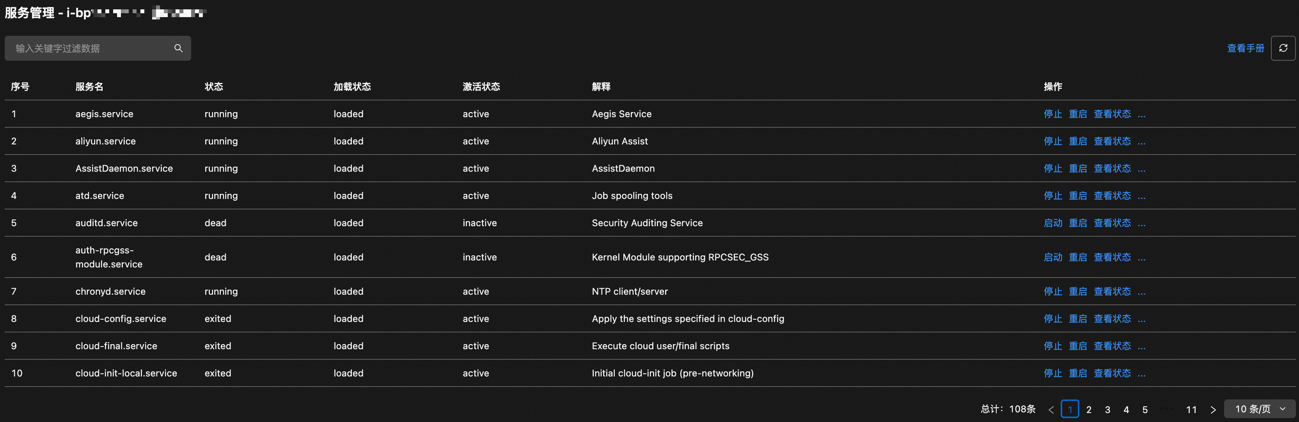Open more actions for chronyd.service
The image size is (1299, 422).
[1142, 292]
